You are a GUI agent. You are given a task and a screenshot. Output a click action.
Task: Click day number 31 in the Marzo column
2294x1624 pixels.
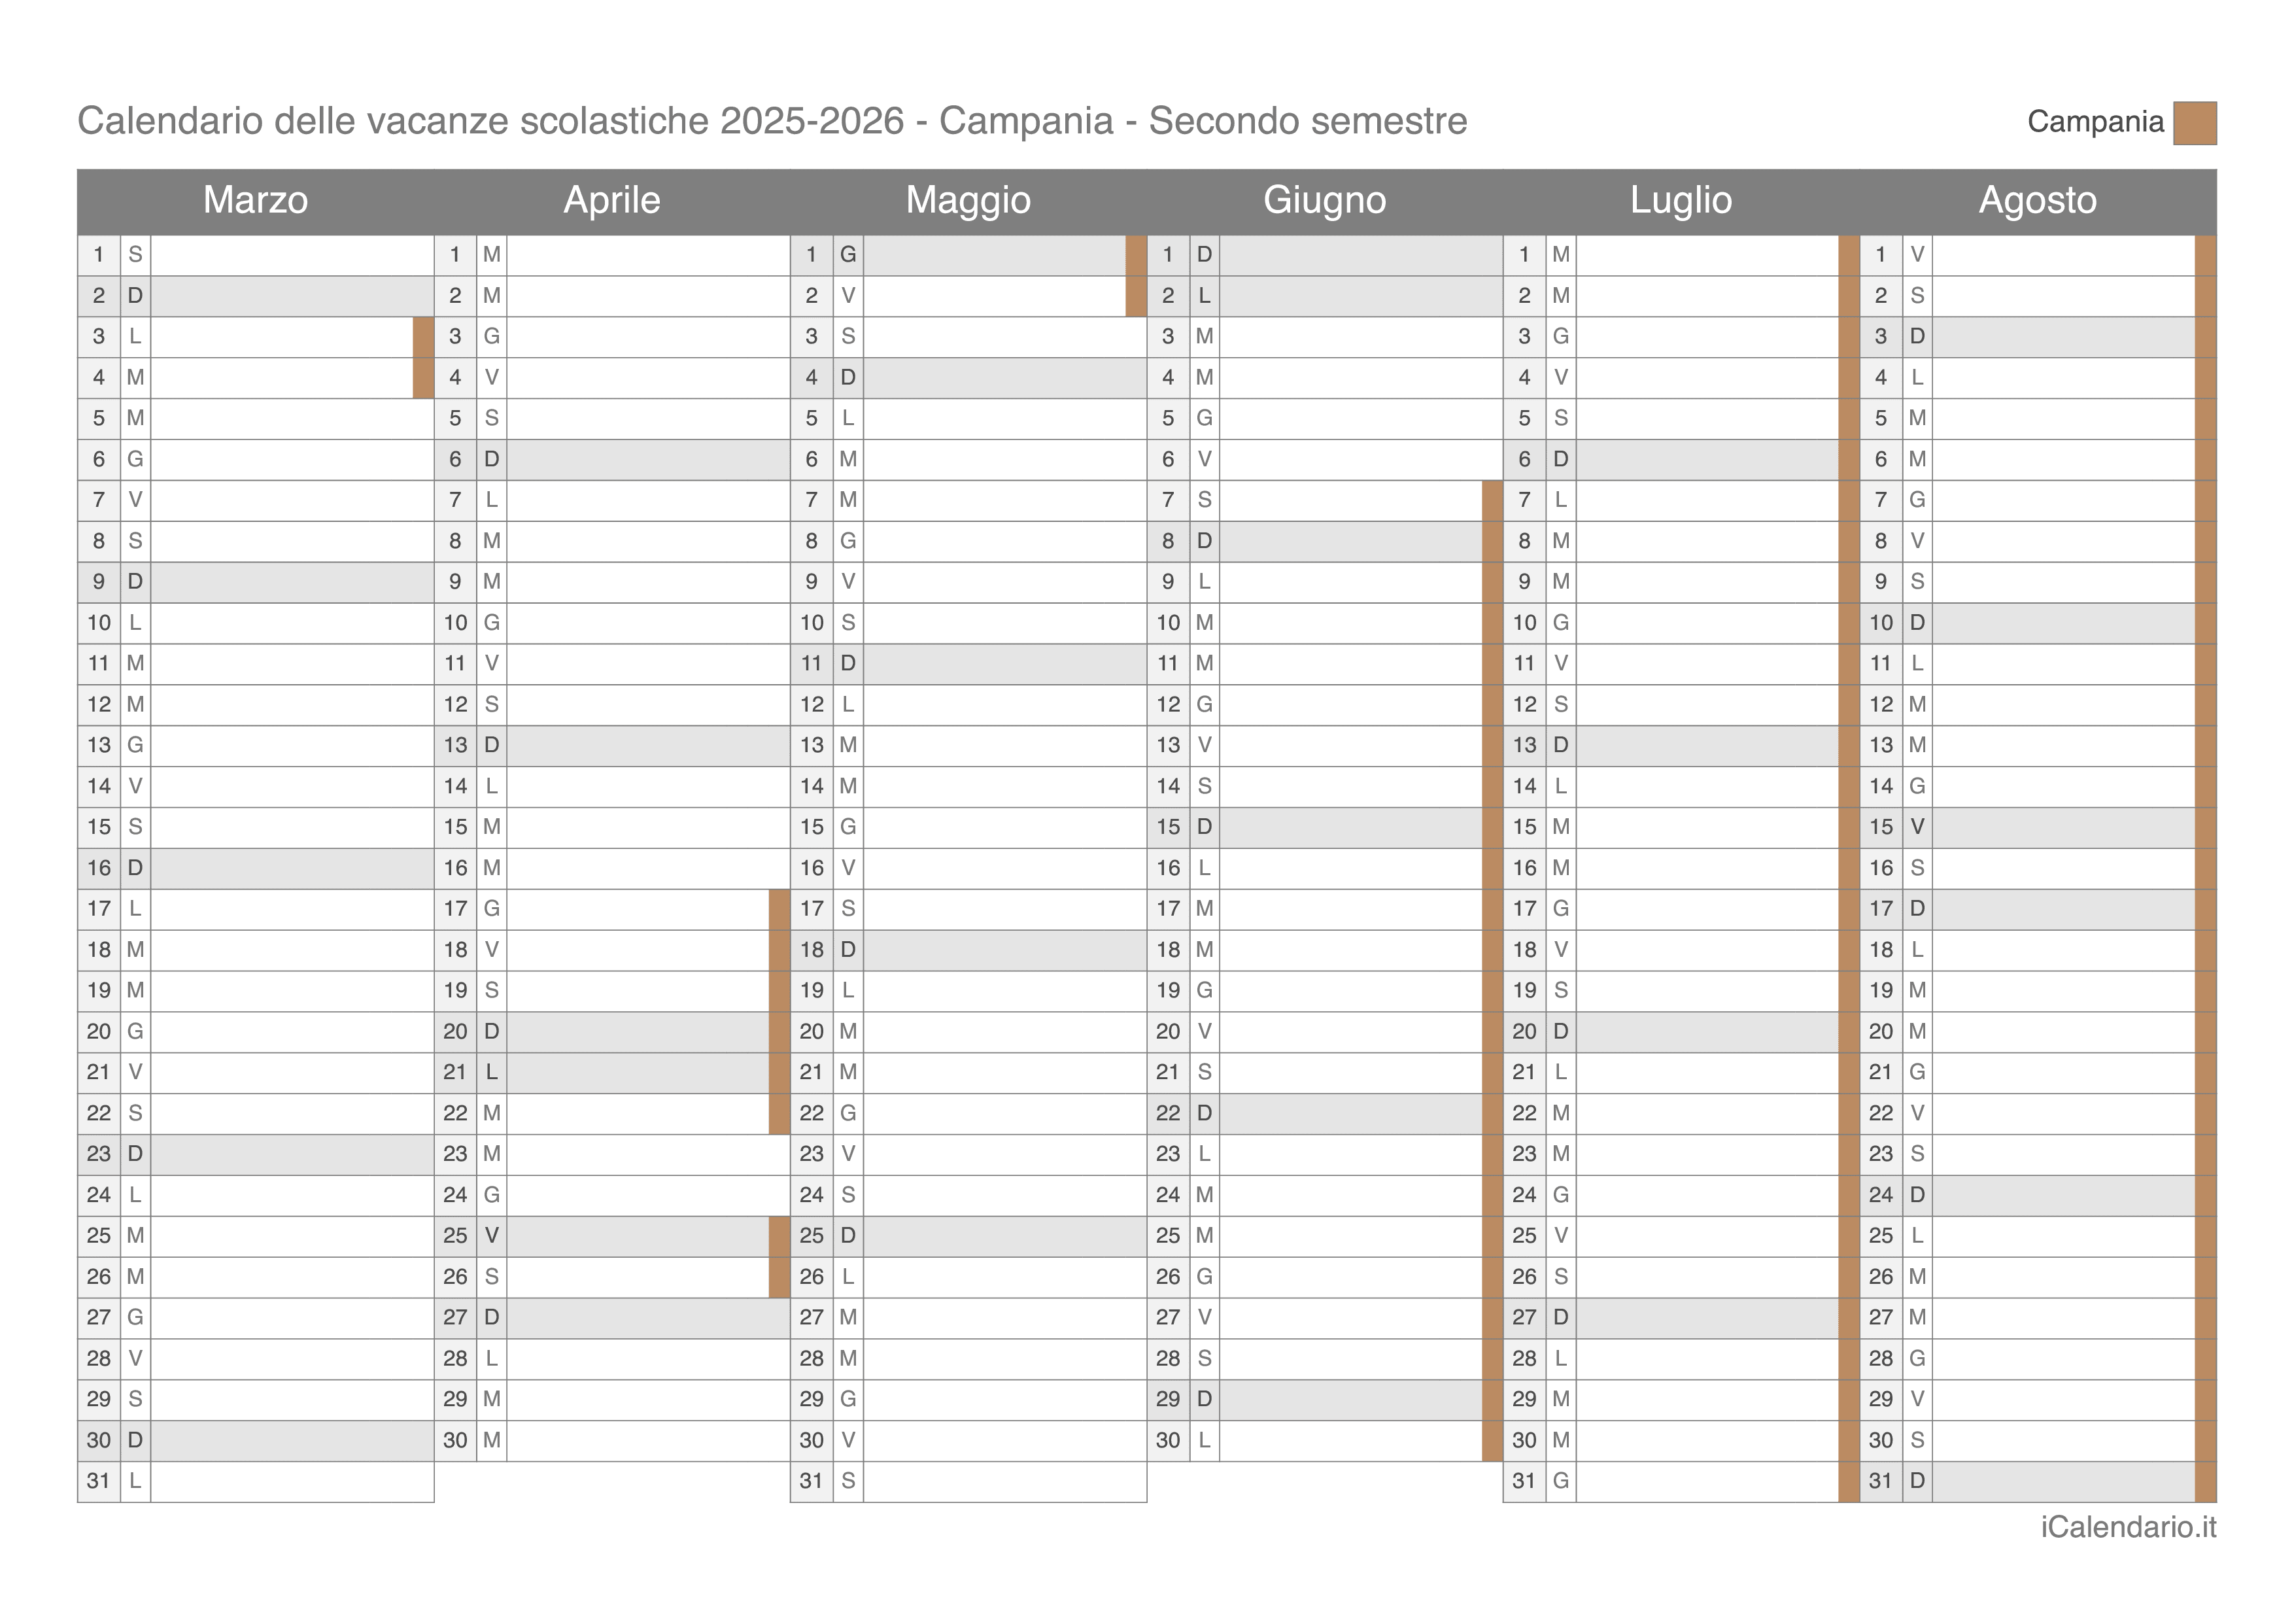click(99, 1481)
